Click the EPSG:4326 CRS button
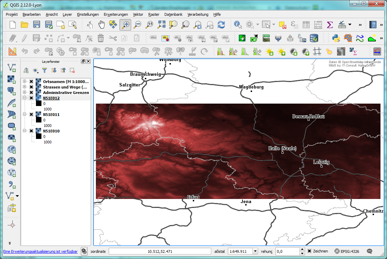 point(347,251)
